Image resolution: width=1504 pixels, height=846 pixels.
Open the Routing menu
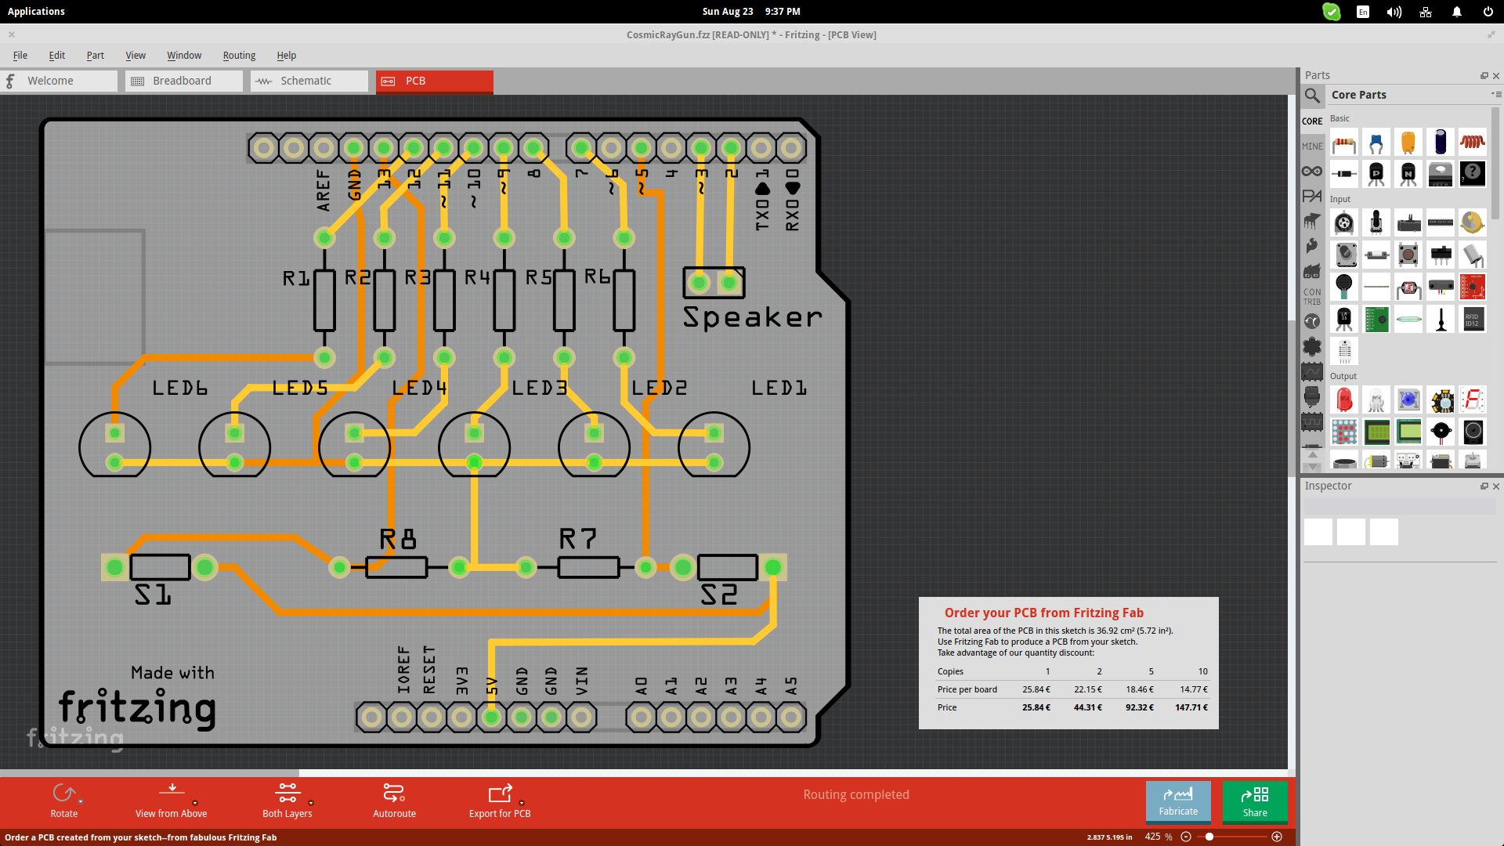[x=239, y=55]
